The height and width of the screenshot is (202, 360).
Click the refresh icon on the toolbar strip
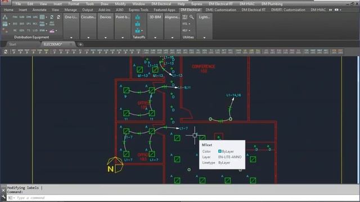tap(6, 52)
